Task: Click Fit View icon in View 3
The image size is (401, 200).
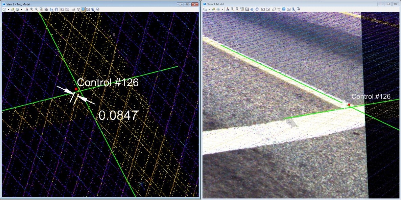Action: (246, 9)
